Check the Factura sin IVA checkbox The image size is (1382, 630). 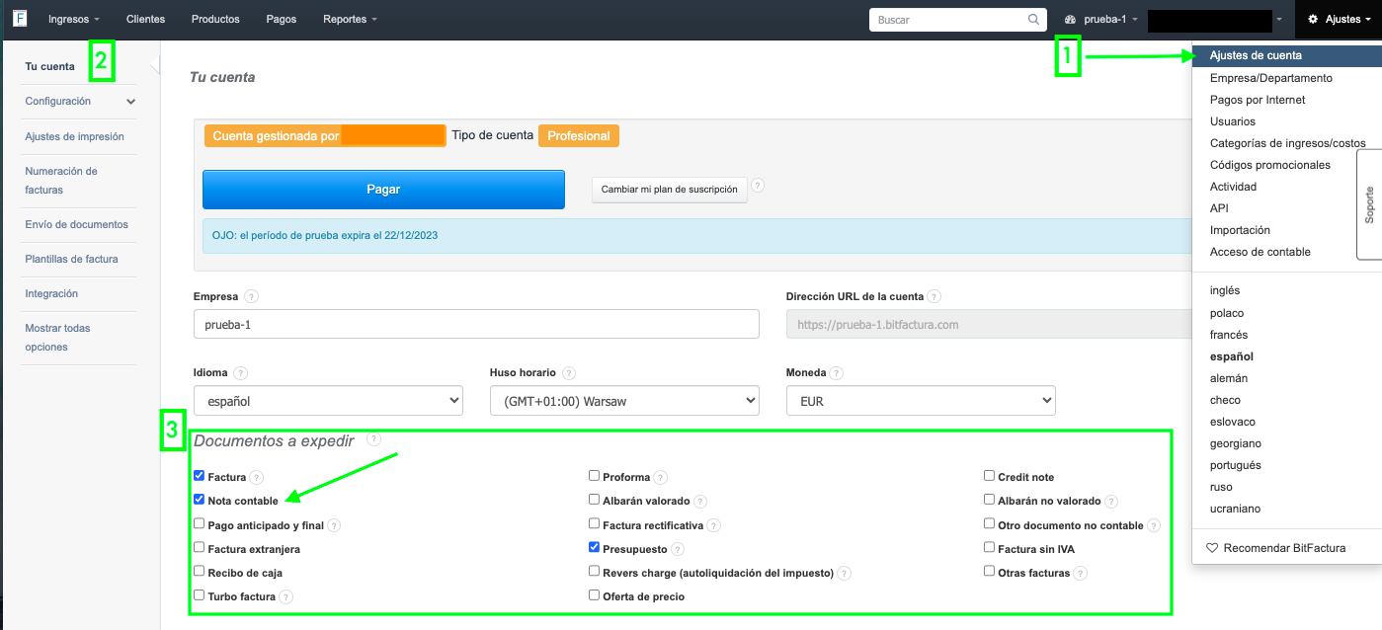pyautogui.click(x=989, y=547)
